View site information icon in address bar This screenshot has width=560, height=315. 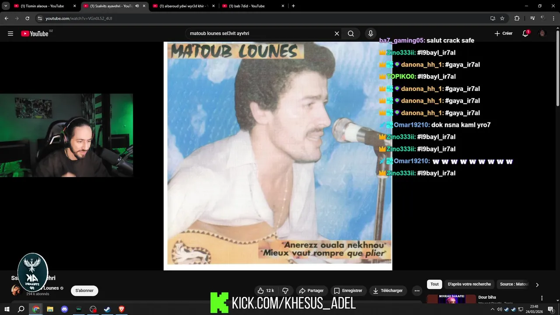[x=40, y=18]
